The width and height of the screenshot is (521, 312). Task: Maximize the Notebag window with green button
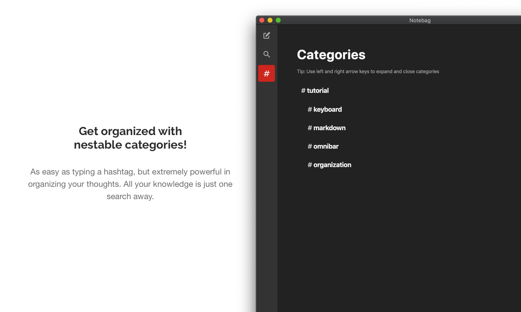(x=278, y=20)
